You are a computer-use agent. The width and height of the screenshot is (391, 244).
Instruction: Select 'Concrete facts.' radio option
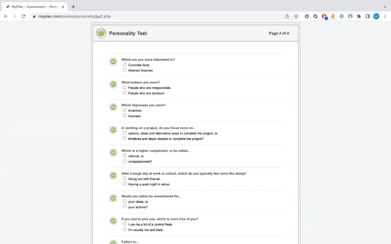124,64
